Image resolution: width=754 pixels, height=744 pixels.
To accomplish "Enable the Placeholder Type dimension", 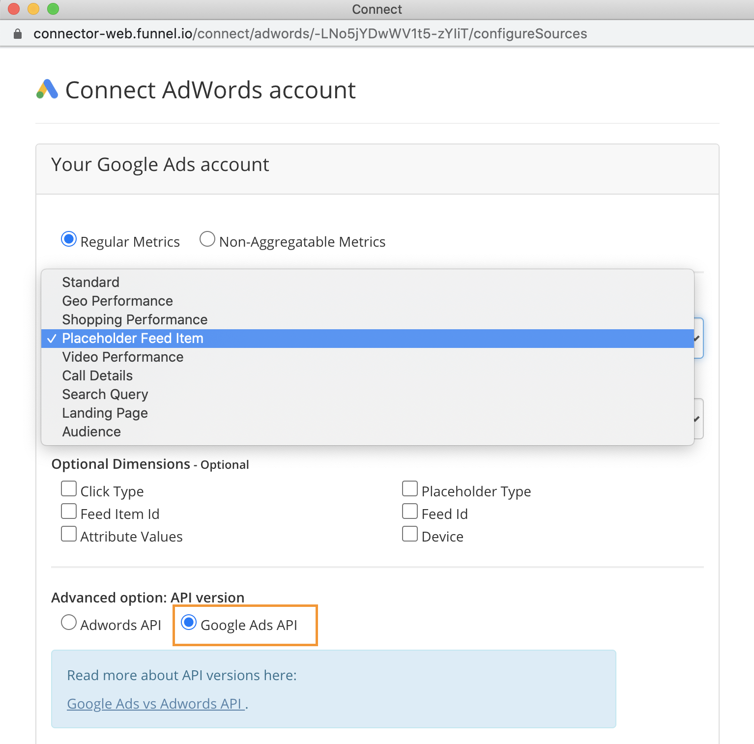I will pyautogui.click(x=410, y=489).
